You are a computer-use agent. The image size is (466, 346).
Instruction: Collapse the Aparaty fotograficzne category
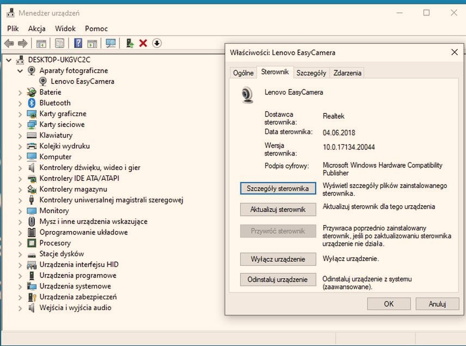point(20,71)
